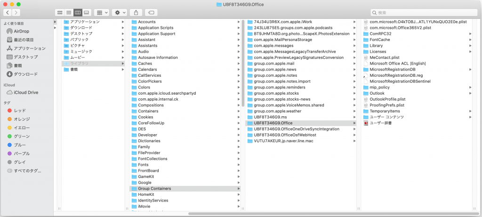The image size is (482, 217).
Task: Click the search field
Action: coord(424,13)
